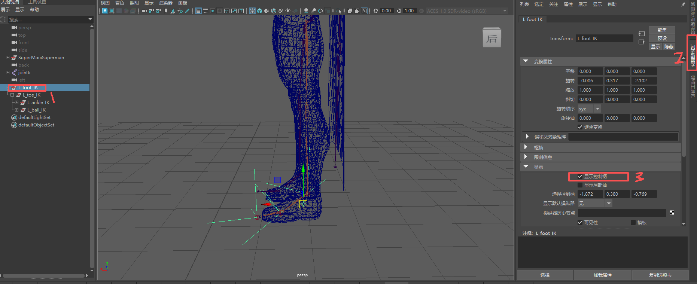Toggle X-ray joints icon in viewport toolbar
The width and height of the screenshot is (697, 284).
pyautogui.click(x=364, y=11)
